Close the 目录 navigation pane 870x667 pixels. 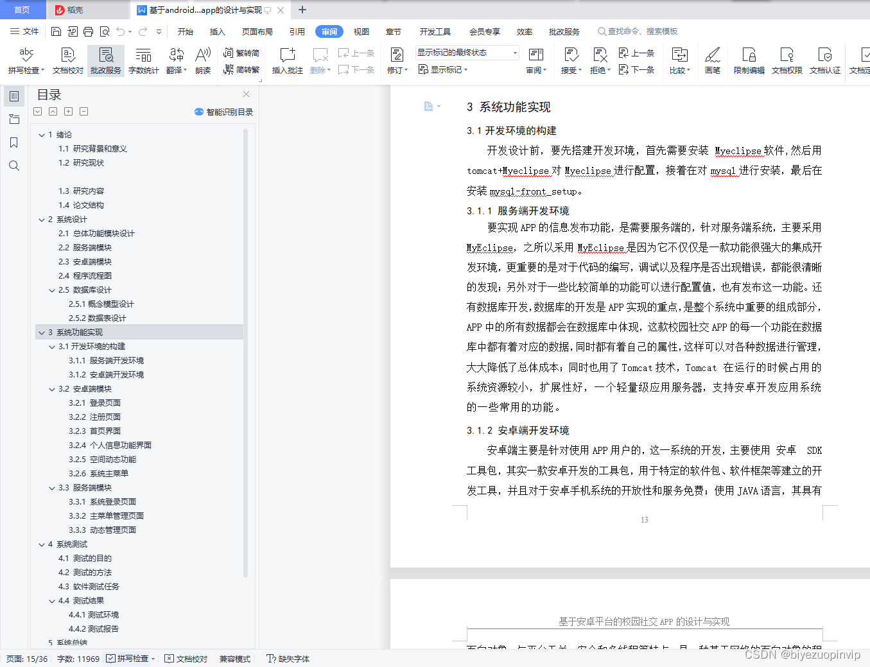coord(246,94)
